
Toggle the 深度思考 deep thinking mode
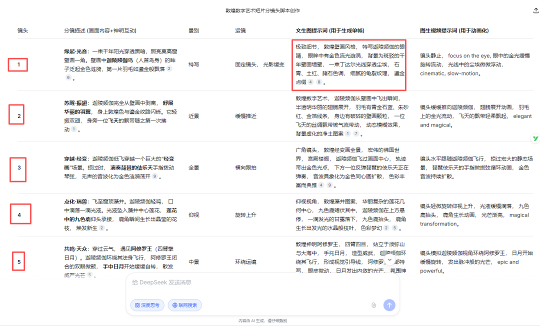pyautogui.click(x=147, y=305)
